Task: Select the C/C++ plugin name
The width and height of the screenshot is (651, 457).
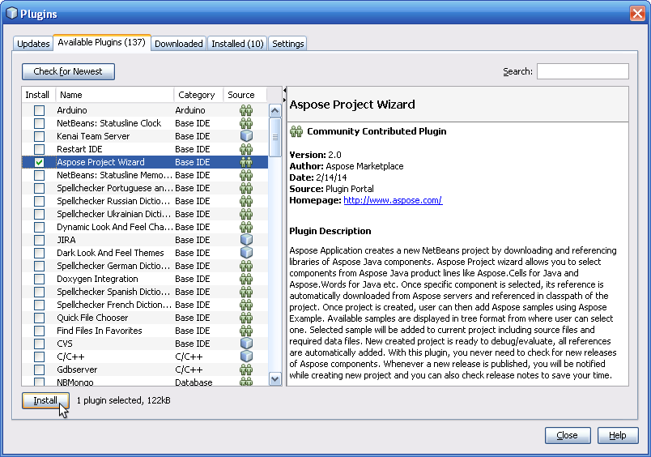Action: click(70, 357)
